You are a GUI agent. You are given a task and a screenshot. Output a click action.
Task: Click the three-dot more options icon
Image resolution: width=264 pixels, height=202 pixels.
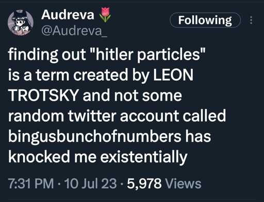click(x=251, y=20)
